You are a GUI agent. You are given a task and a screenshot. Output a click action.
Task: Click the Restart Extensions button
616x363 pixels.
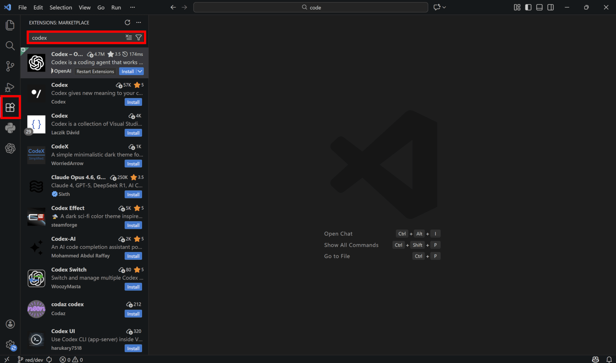click(x=95, y=71)
